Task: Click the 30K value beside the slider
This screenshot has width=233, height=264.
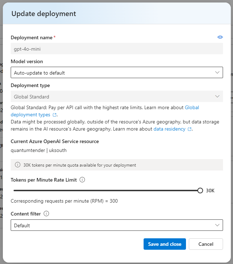Action: click(210, 191)
